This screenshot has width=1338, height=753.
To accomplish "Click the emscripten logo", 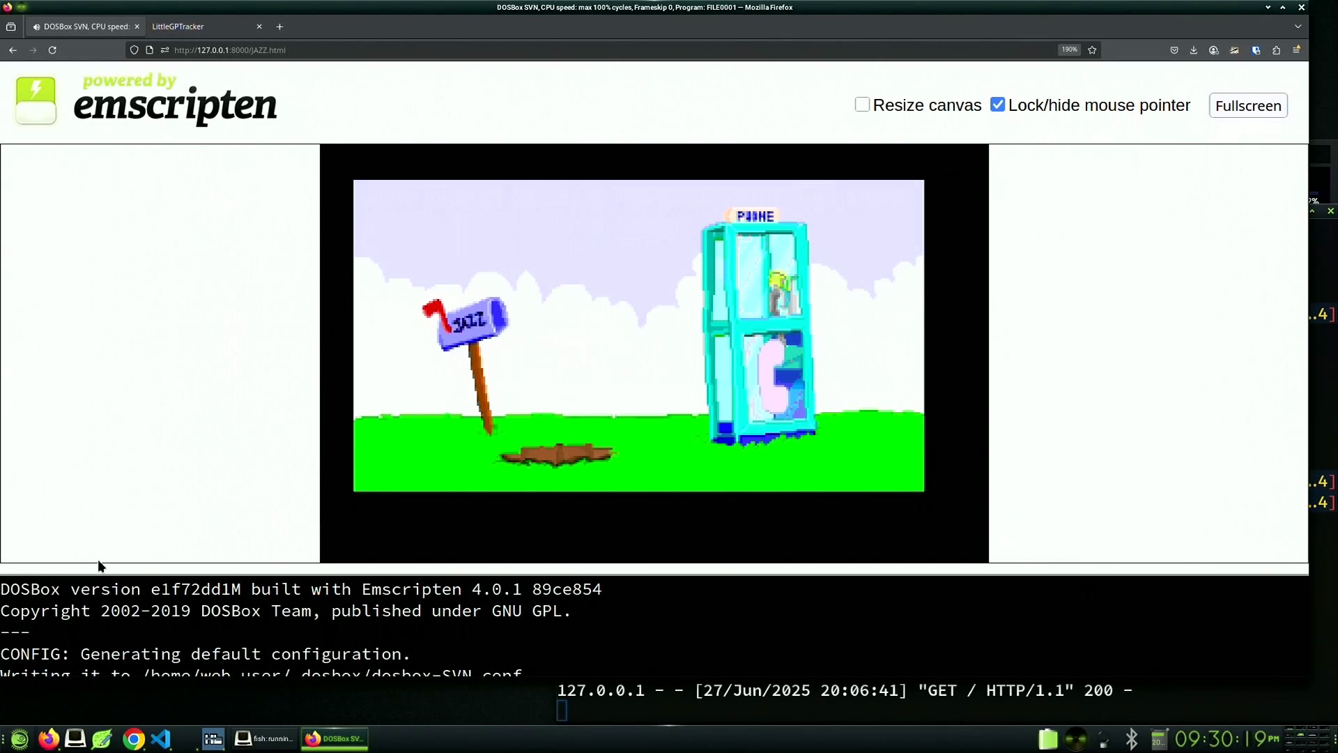I will (x=146, y=100).
